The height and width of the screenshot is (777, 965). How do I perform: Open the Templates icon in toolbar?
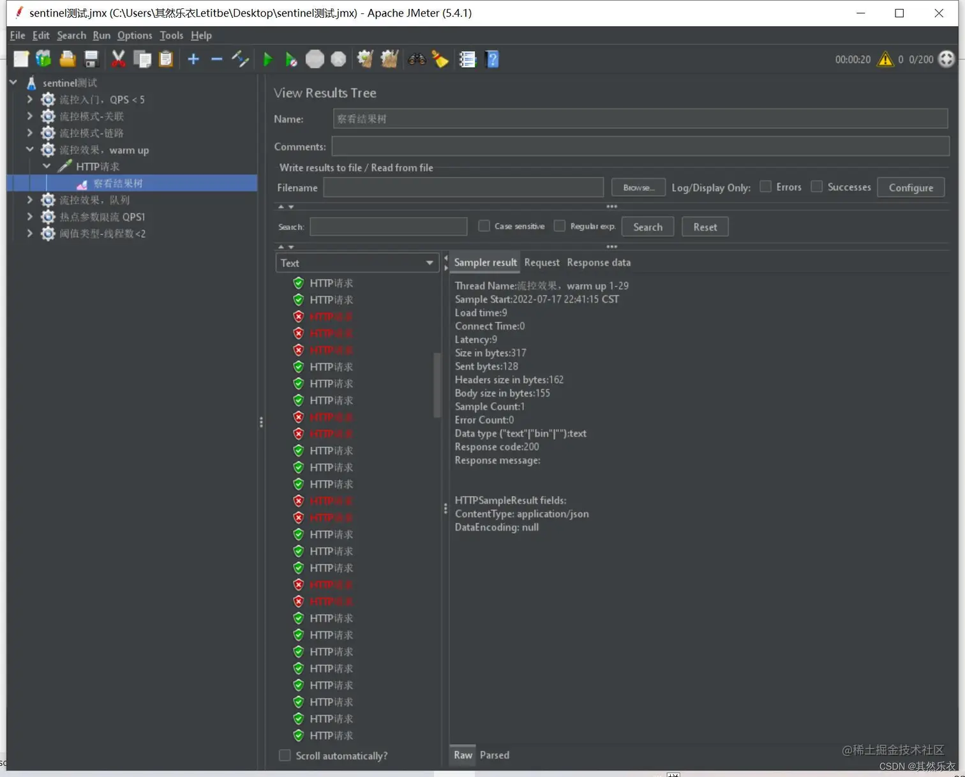(43, 59)
